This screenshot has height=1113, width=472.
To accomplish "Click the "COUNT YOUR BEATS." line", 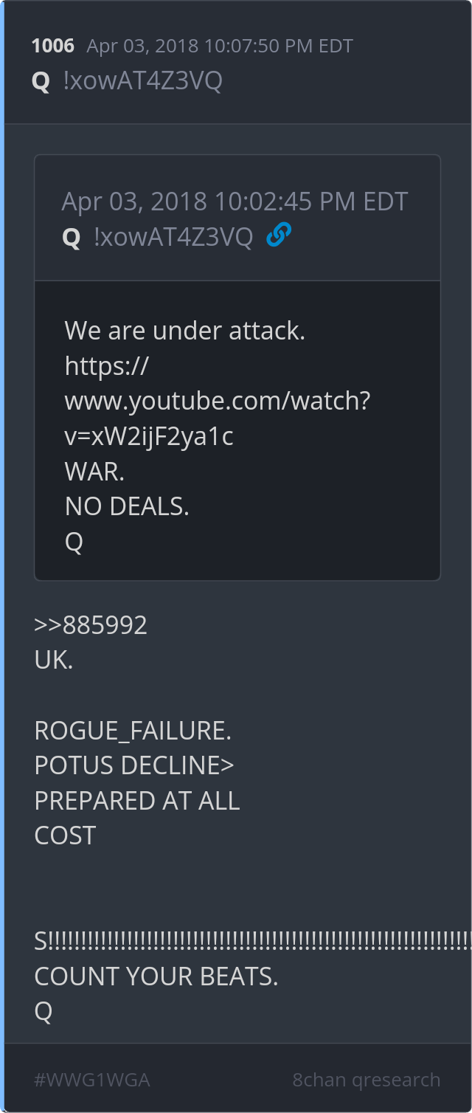I will (156, 976).
